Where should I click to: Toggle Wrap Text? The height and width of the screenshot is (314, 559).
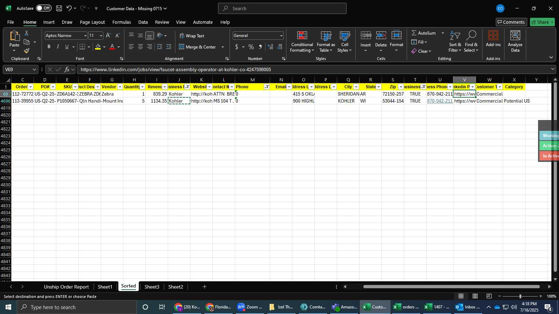point(192,36)
